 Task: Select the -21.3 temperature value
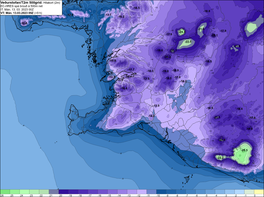[x=217, y=117]
